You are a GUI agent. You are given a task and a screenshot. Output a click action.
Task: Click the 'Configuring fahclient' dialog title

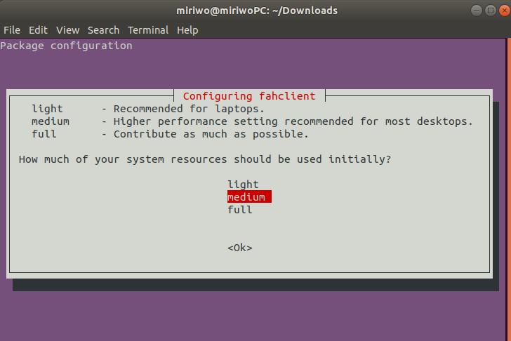[249, 96]
